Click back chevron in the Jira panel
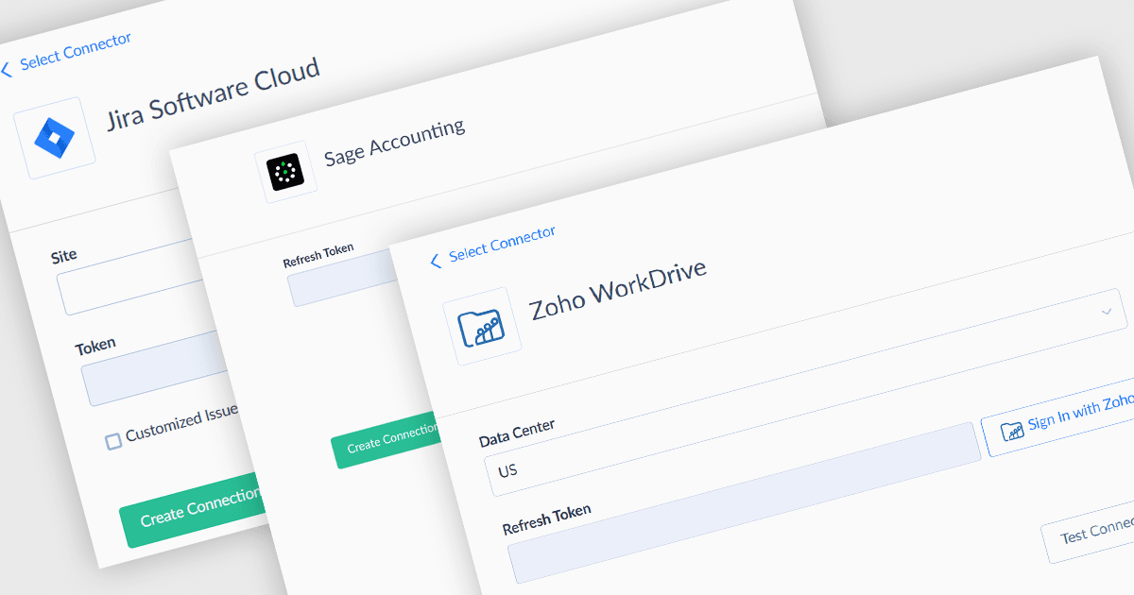Viewport: 1134px width, 595px height. tap(7, 70)
